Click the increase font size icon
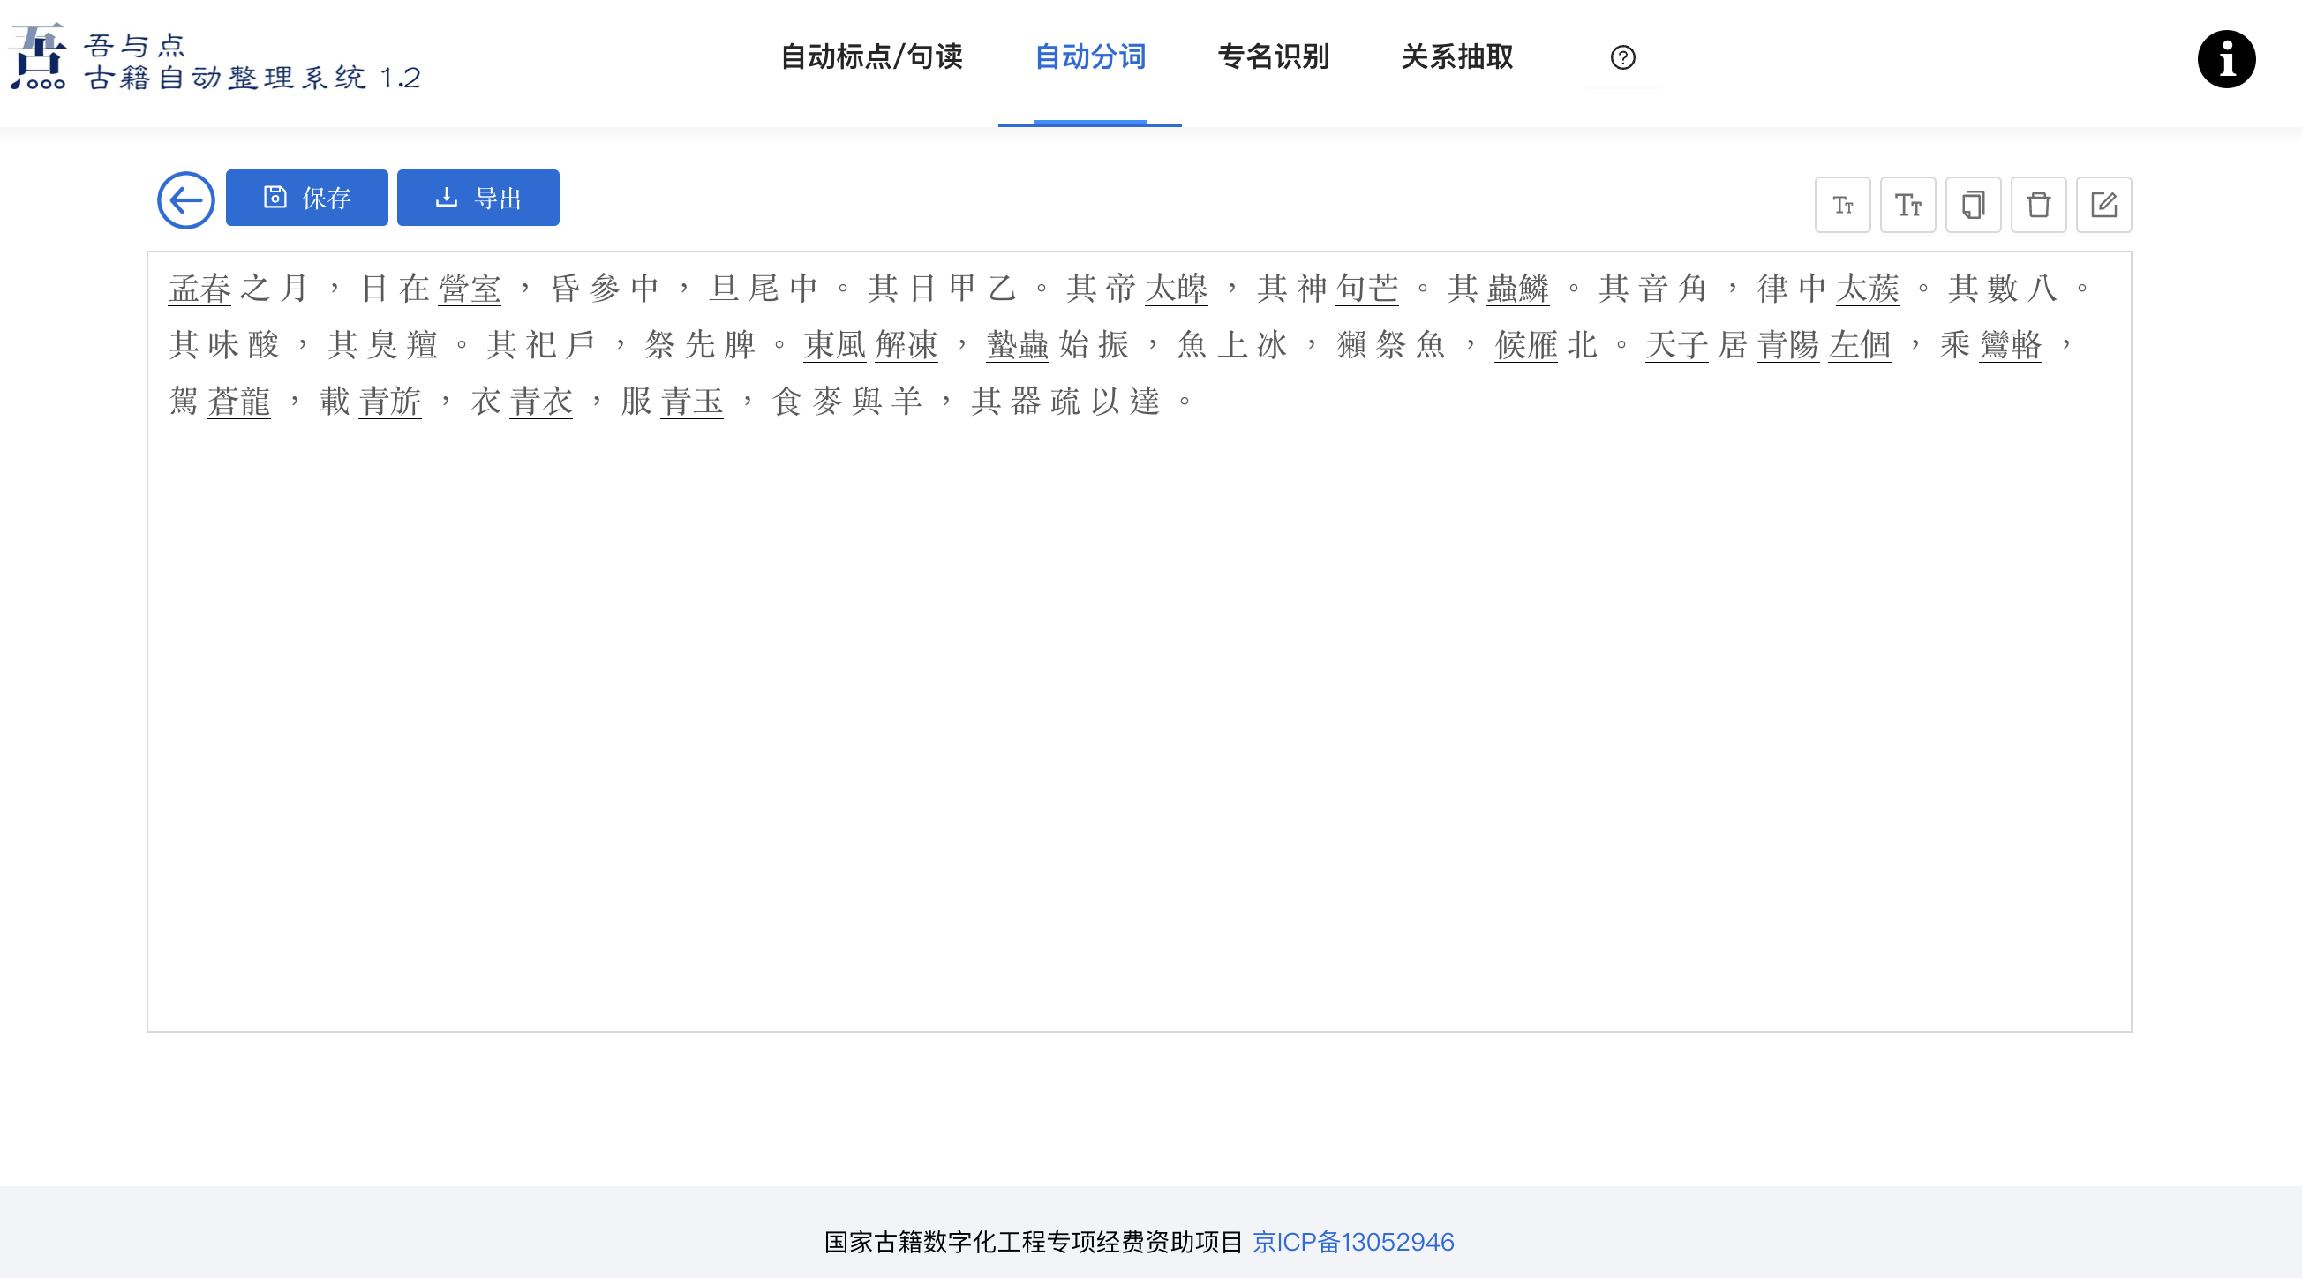Viewport: 2302px width, 1278px height. [1907, 205]
